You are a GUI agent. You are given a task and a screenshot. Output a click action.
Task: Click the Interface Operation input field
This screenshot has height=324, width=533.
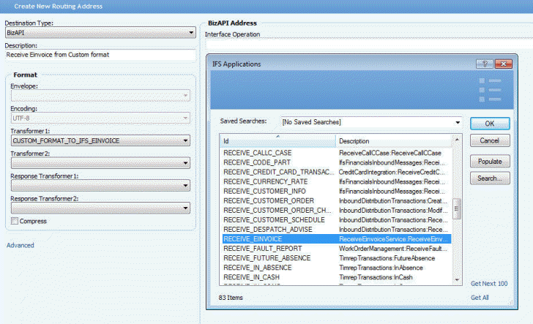pos(369,45)
